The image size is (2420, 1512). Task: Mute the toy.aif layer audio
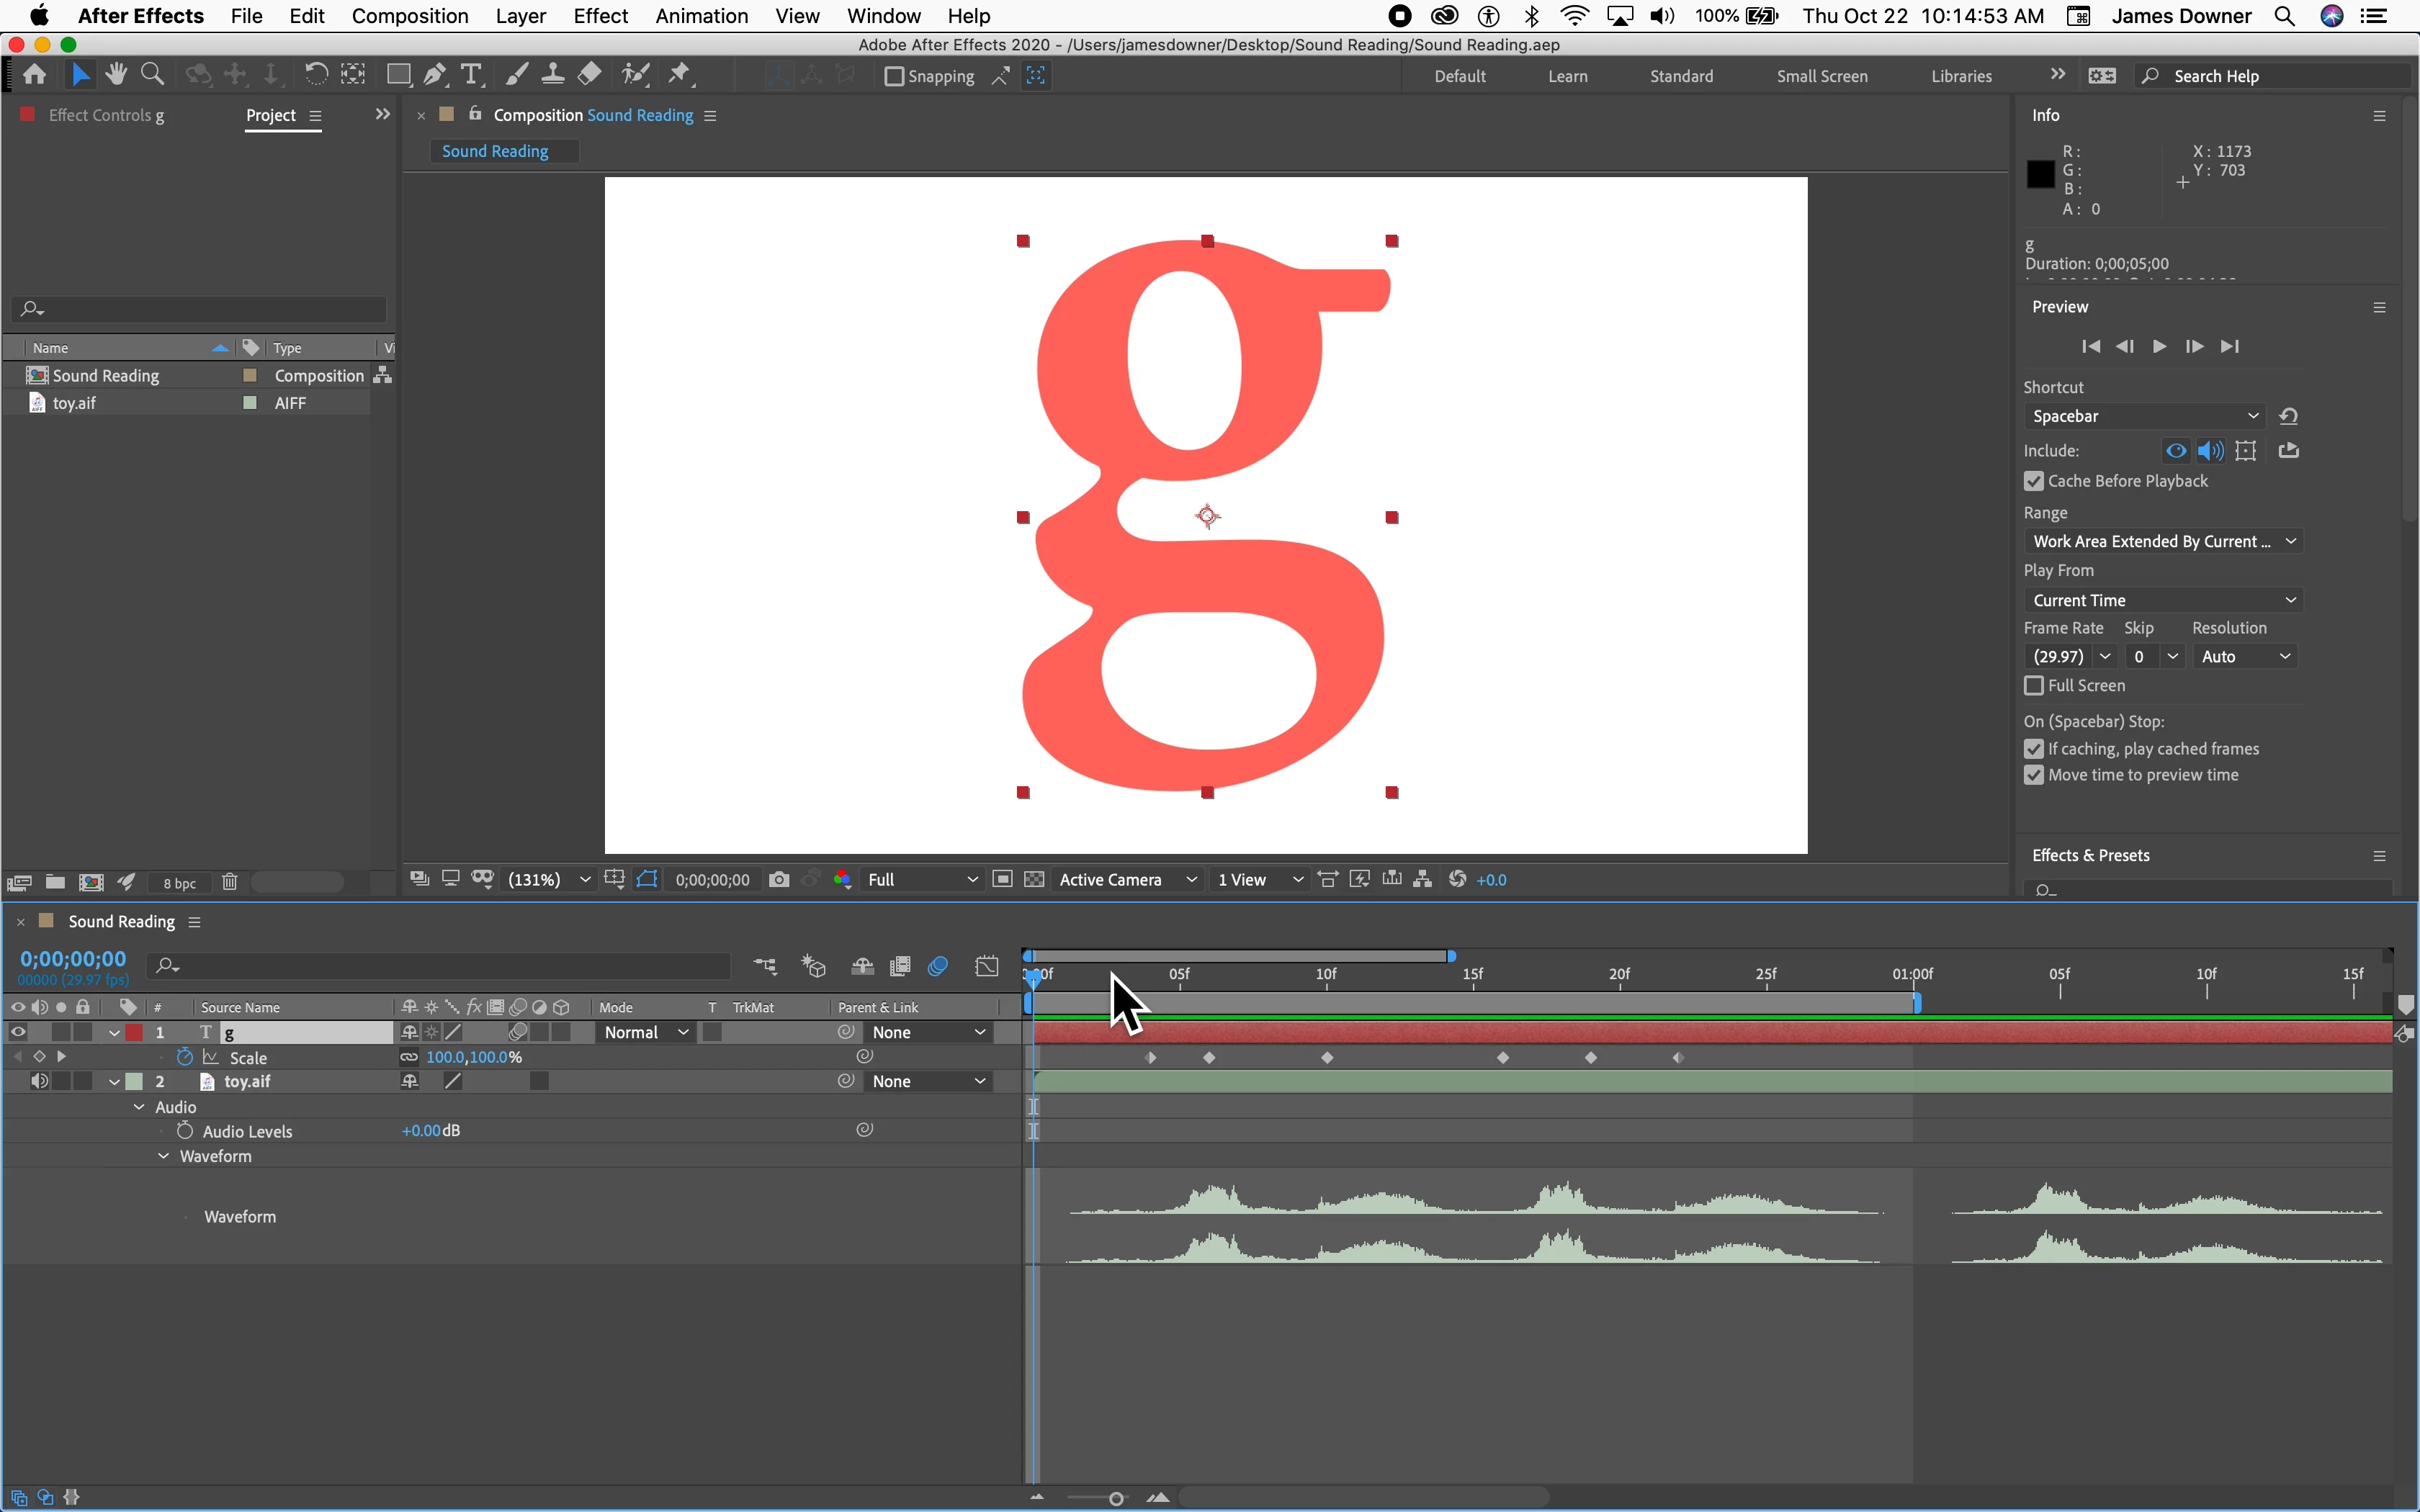(x=39, y=1081)
